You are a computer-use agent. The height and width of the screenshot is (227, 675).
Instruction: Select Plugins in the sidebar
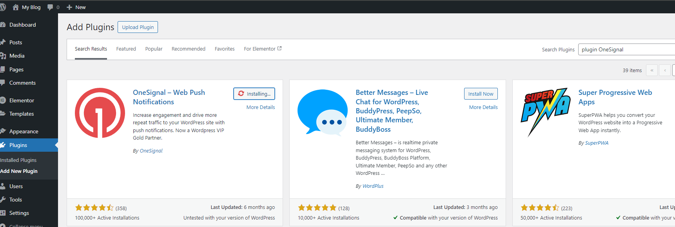29,145
